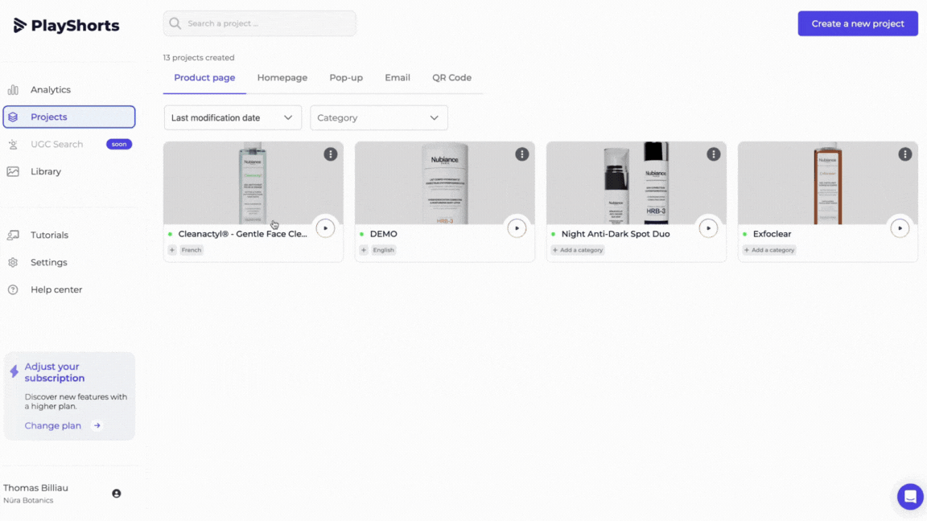
Task: Play the Exfoclear project preview
Action: [900, 228]
